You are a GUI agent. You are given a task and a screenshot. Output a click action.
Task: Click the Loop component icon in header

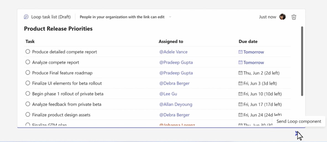[x=26, y=17]
